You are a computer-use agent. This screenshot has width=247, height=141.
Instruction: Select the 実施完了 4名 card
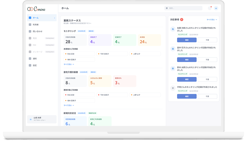click(x=100, y=40)
